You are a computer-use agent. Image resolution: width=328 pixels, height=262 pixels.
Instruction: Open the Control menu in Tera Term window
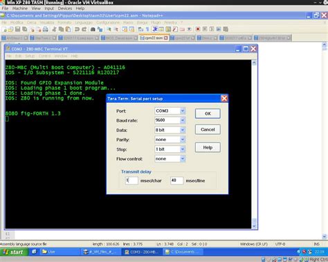(44, 56)
